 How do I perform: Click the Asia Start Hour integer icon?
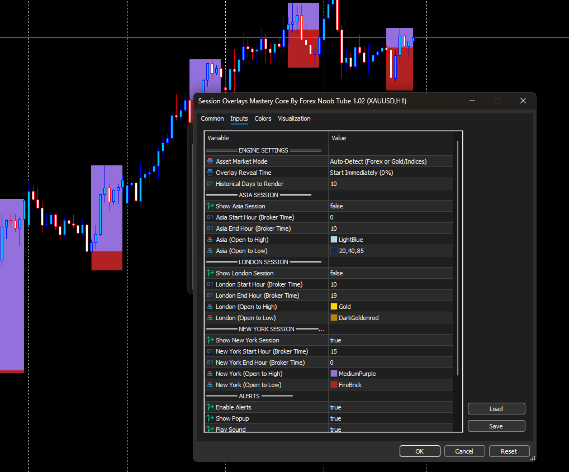210,217
